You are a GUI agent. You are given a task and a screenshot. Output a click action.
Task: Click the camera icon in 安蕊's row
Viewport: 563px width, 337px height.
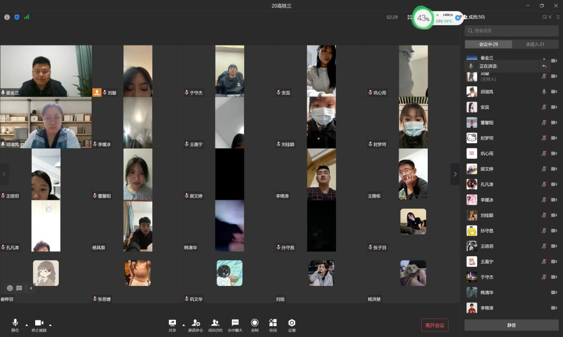[x=554, y=107]
